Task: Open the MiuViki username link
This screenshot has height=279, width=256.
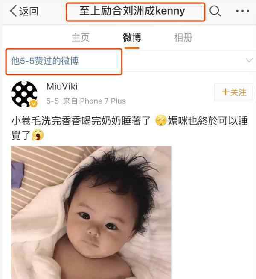Action: click(62, 87)
